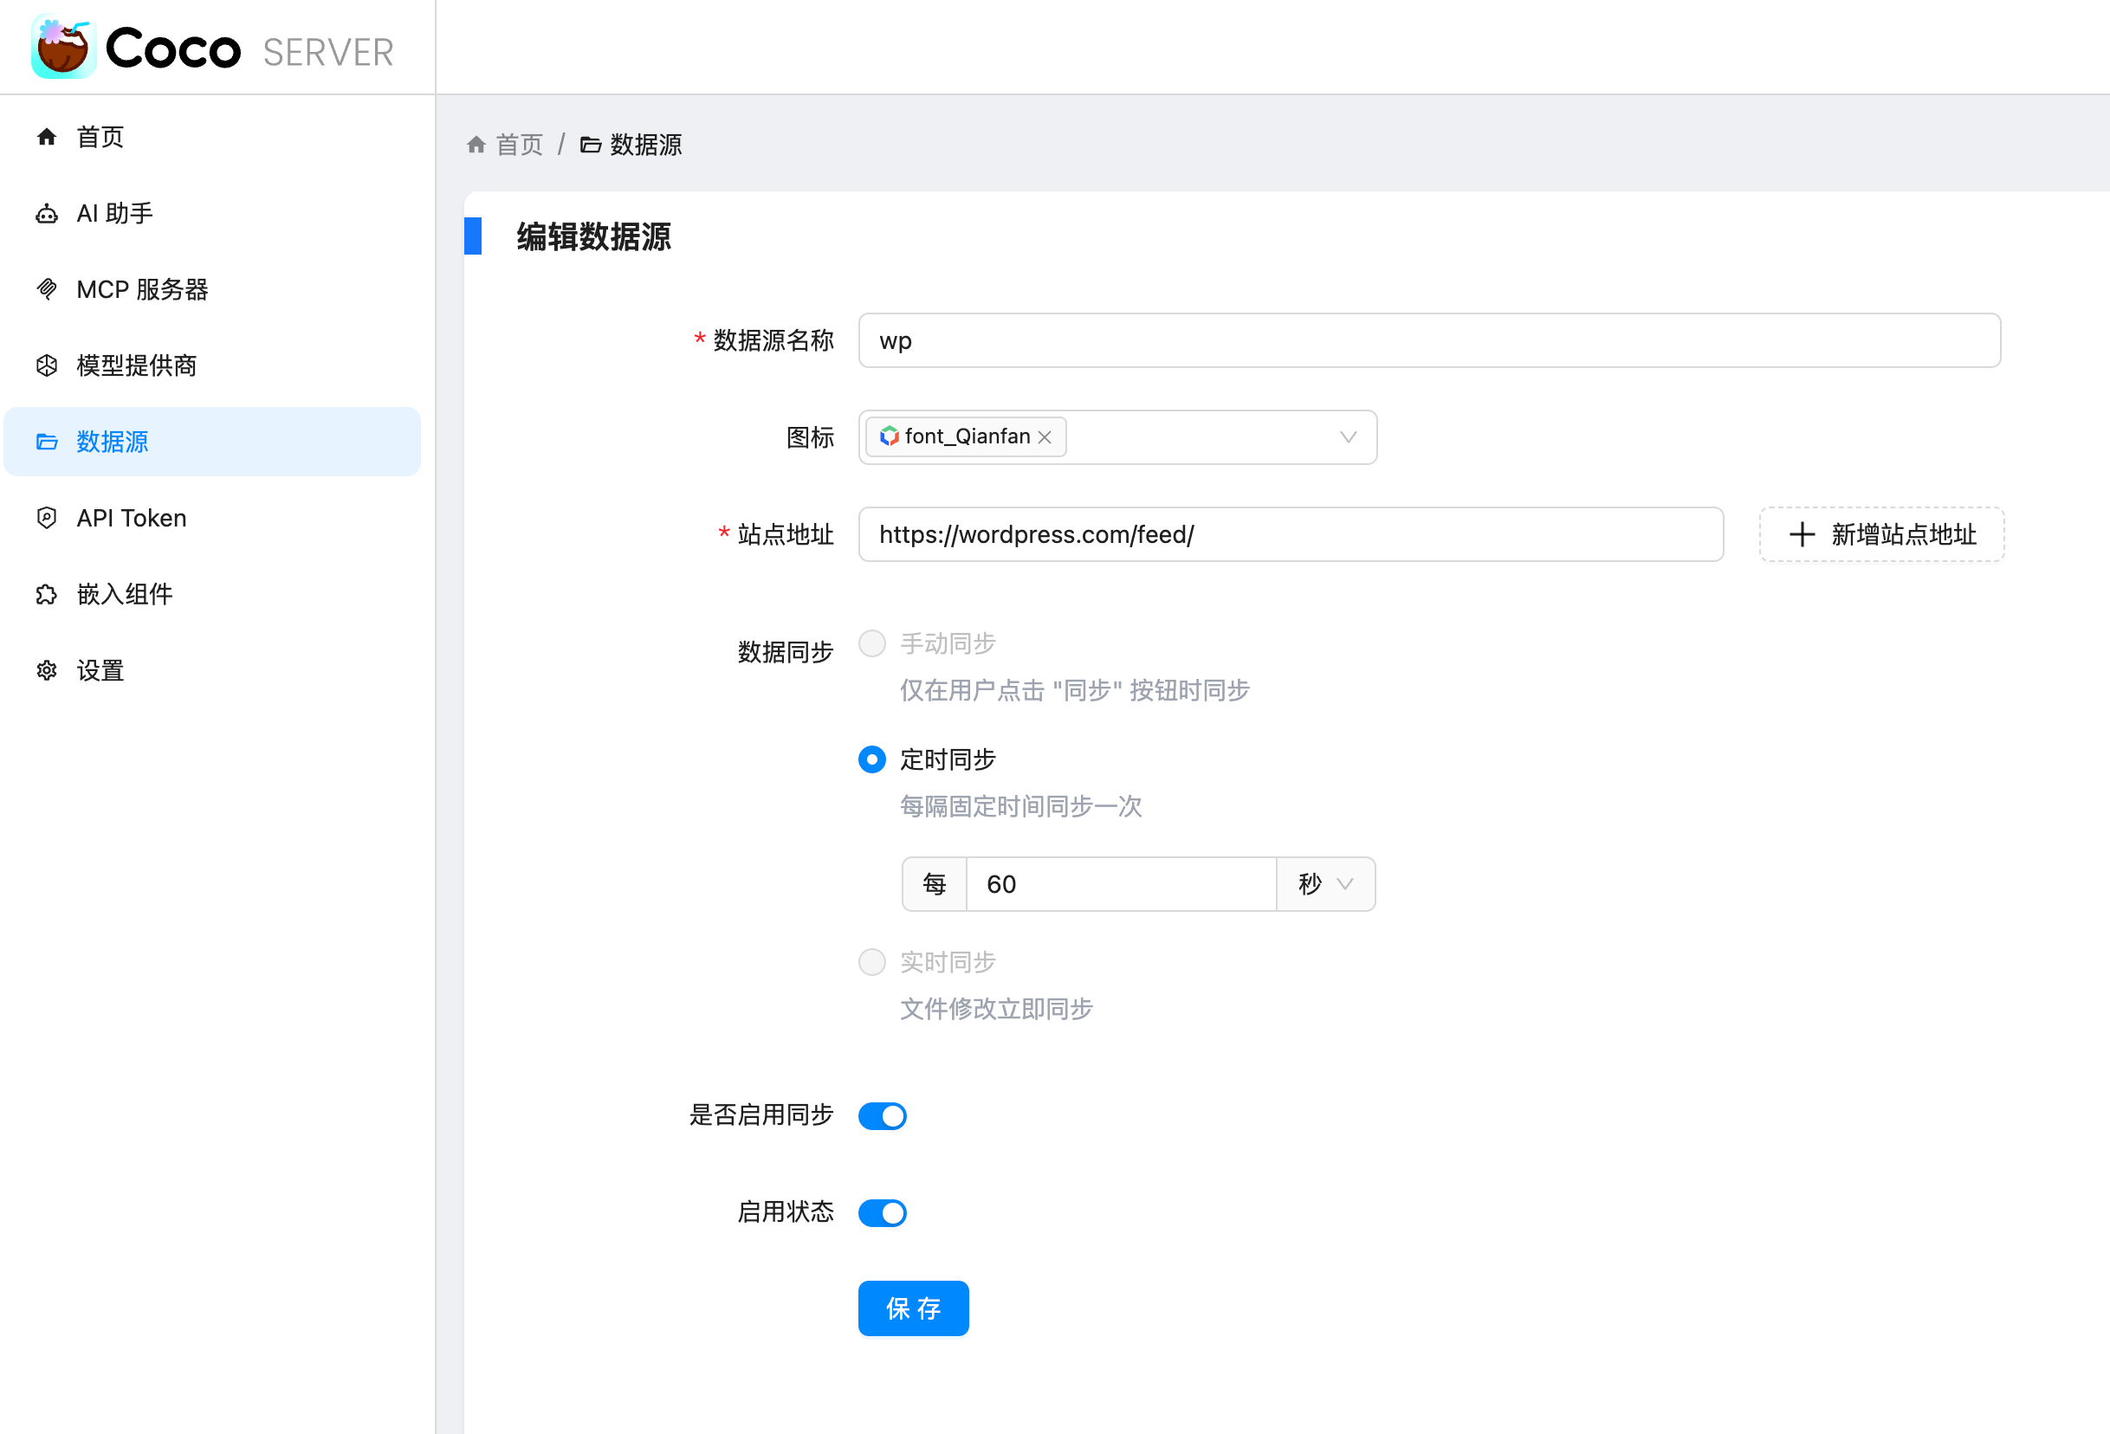Click the 设置 gear icon

click(46, 671)
